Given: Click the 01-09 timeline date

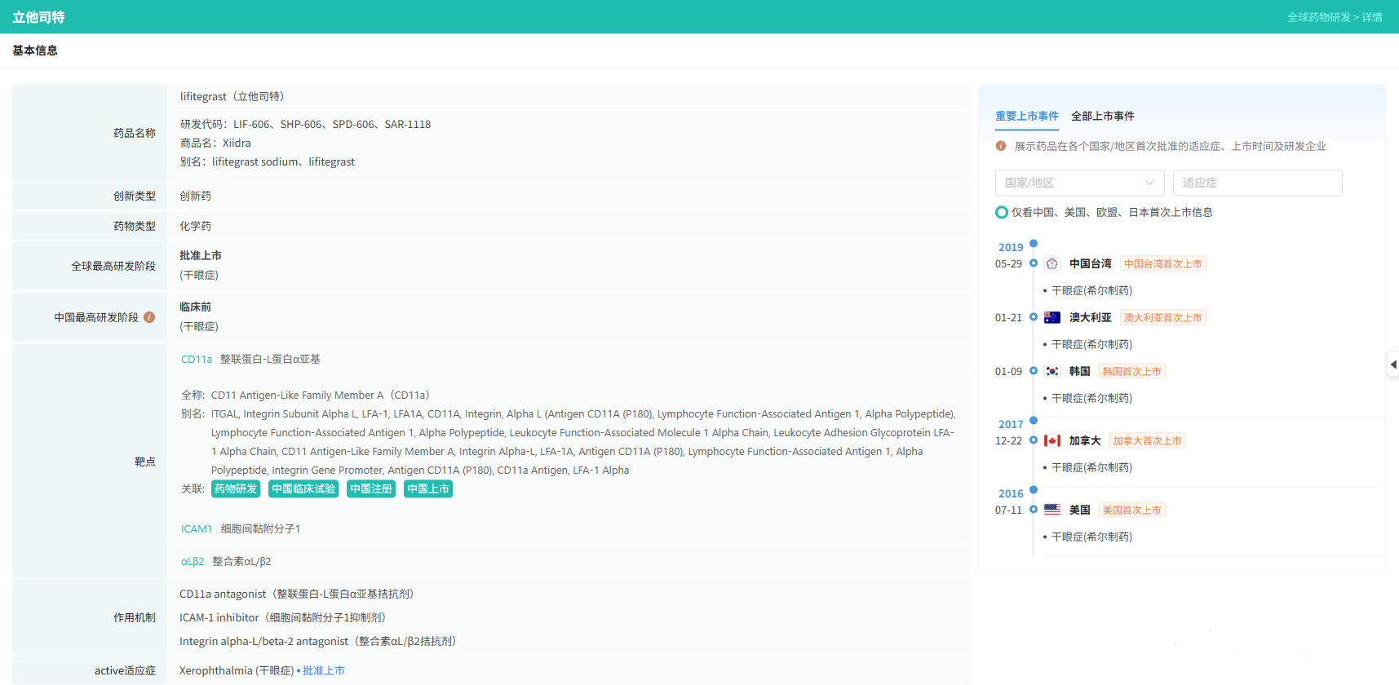Looking at the screenshot, I should [x=1008, y=371].
